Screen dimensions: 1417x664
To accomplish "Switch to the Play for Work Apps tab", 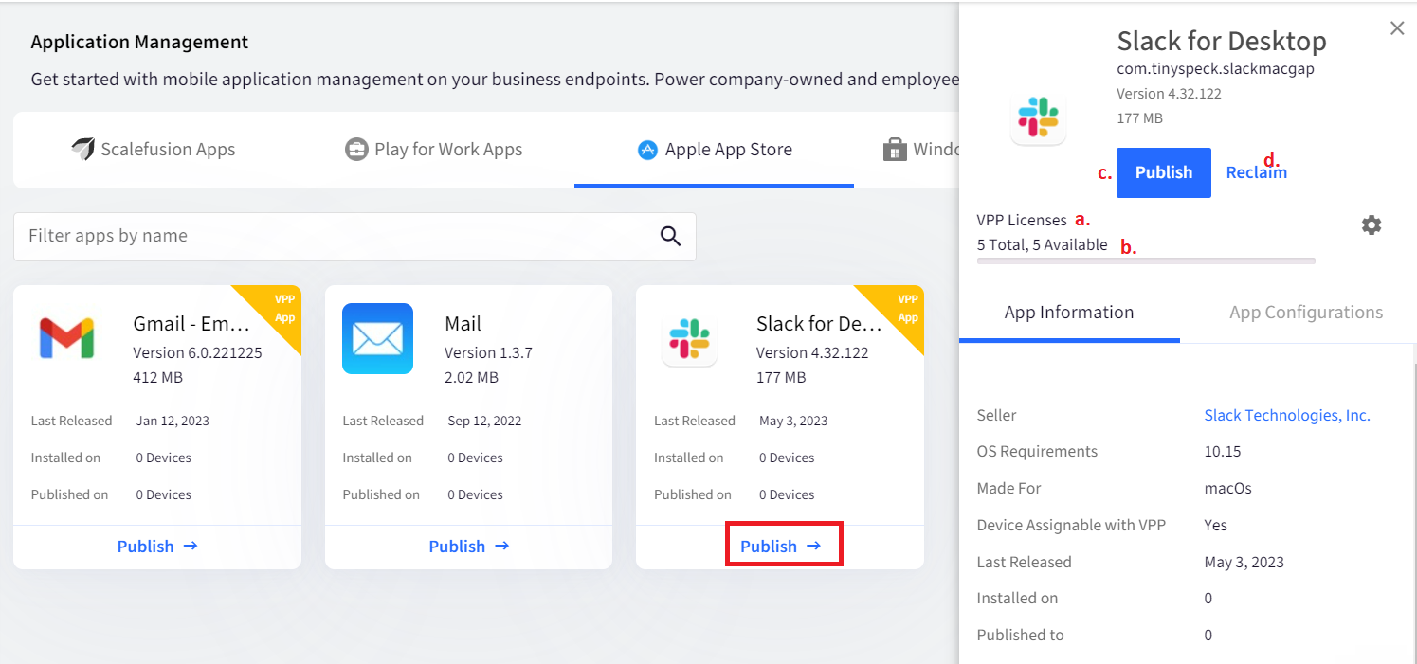I will pyautogui.click(x=434, y=150).
